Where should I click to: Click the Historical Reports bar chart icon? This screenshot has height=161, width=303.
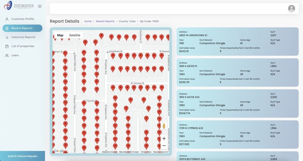pos(7,37)
